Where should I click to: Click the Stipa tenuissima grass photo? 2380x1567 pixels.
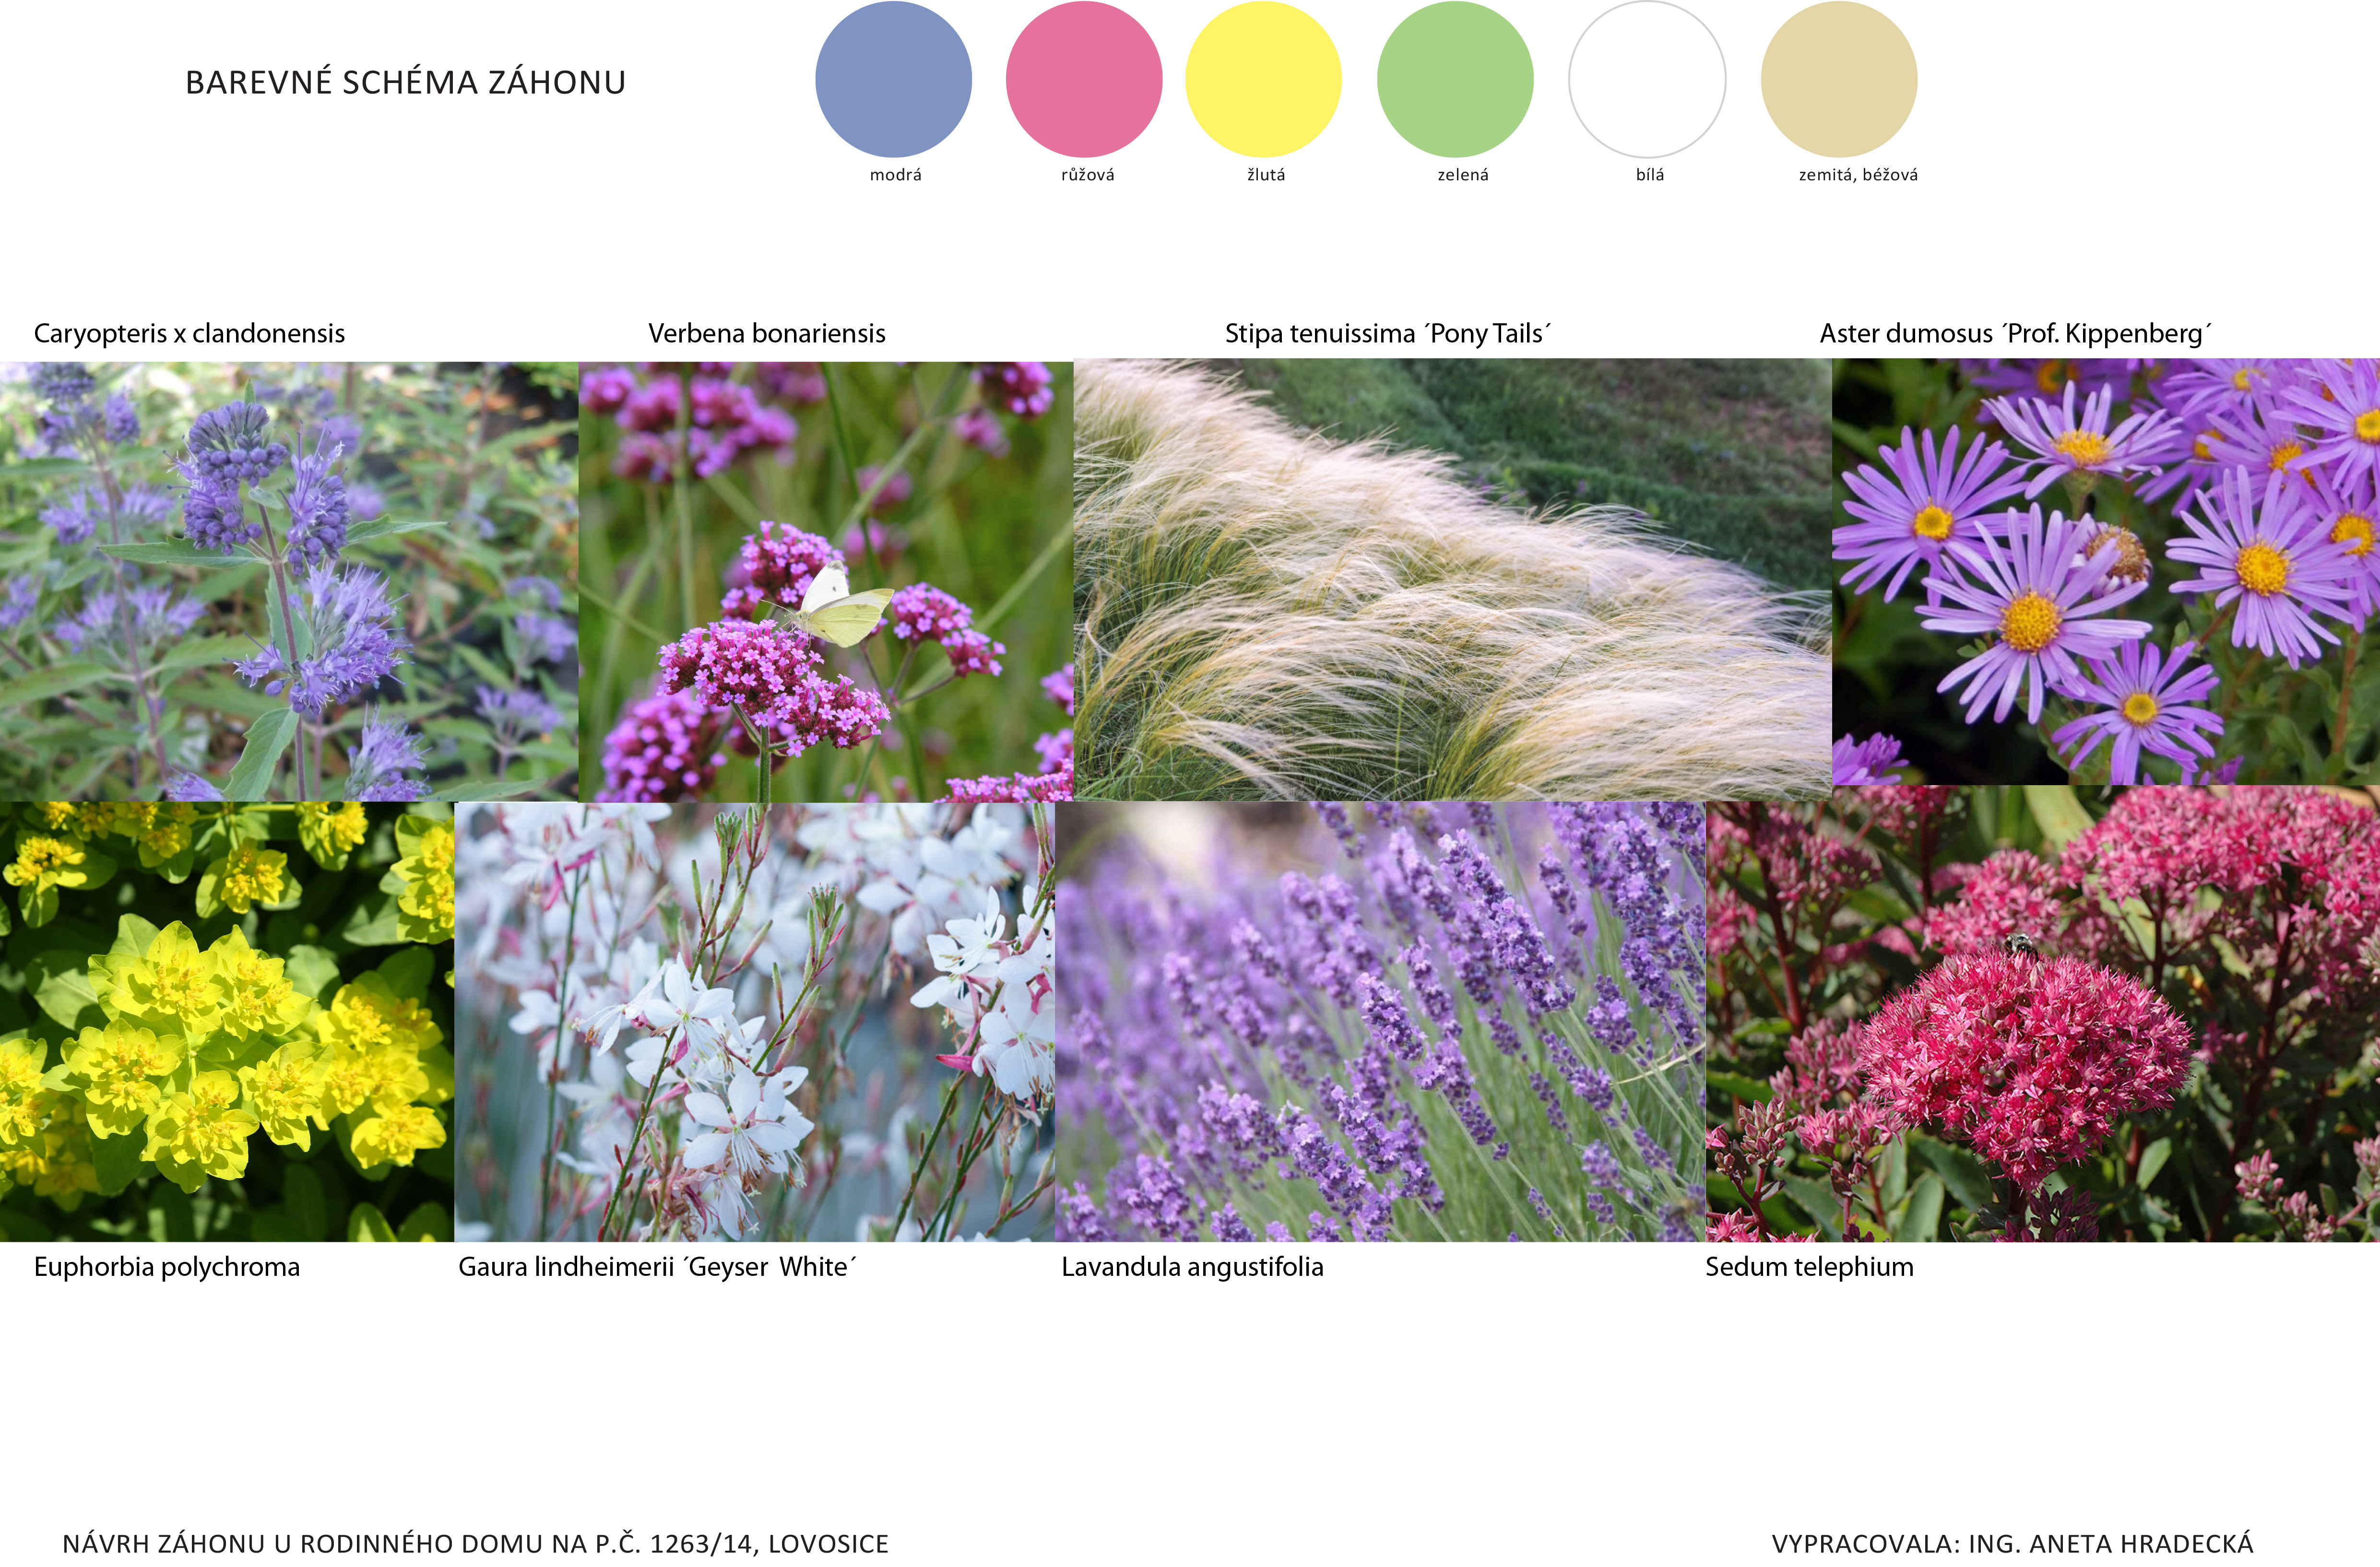pyautogui.click(x=1452, y=579)
